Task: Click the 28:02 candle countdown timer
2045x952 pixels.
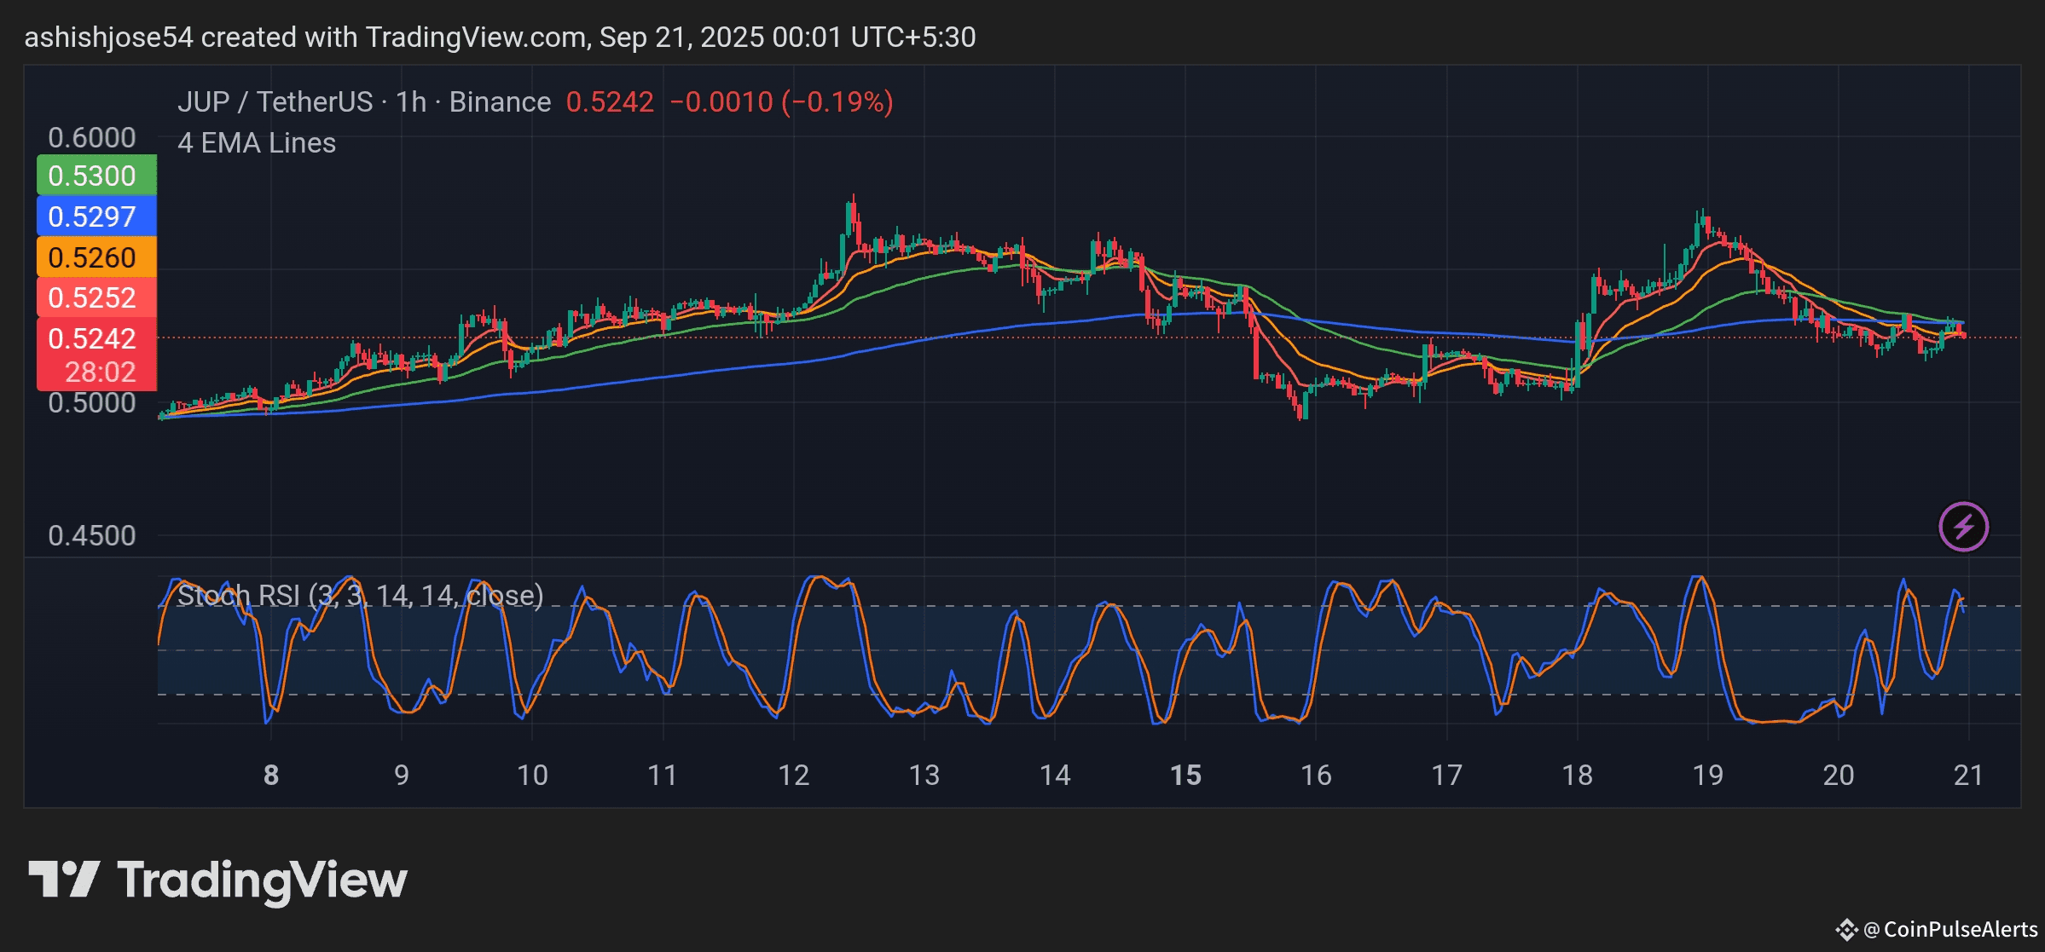Action: tap(101, 372)
